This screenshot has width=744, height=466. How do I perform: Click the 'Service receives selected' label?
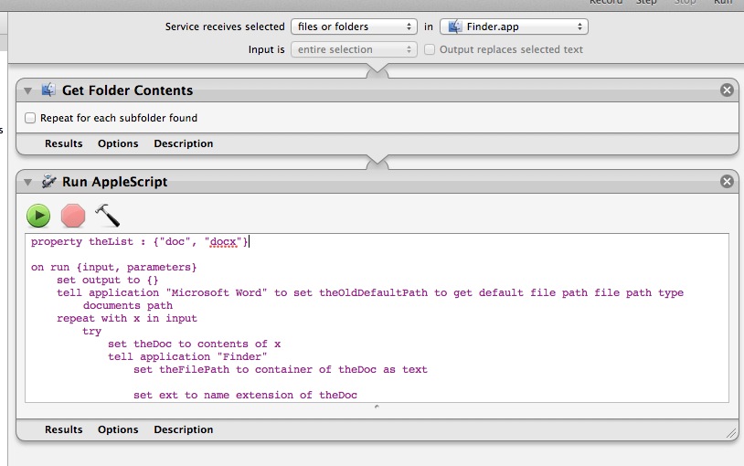pyautogui.click(x=225, y=26)
